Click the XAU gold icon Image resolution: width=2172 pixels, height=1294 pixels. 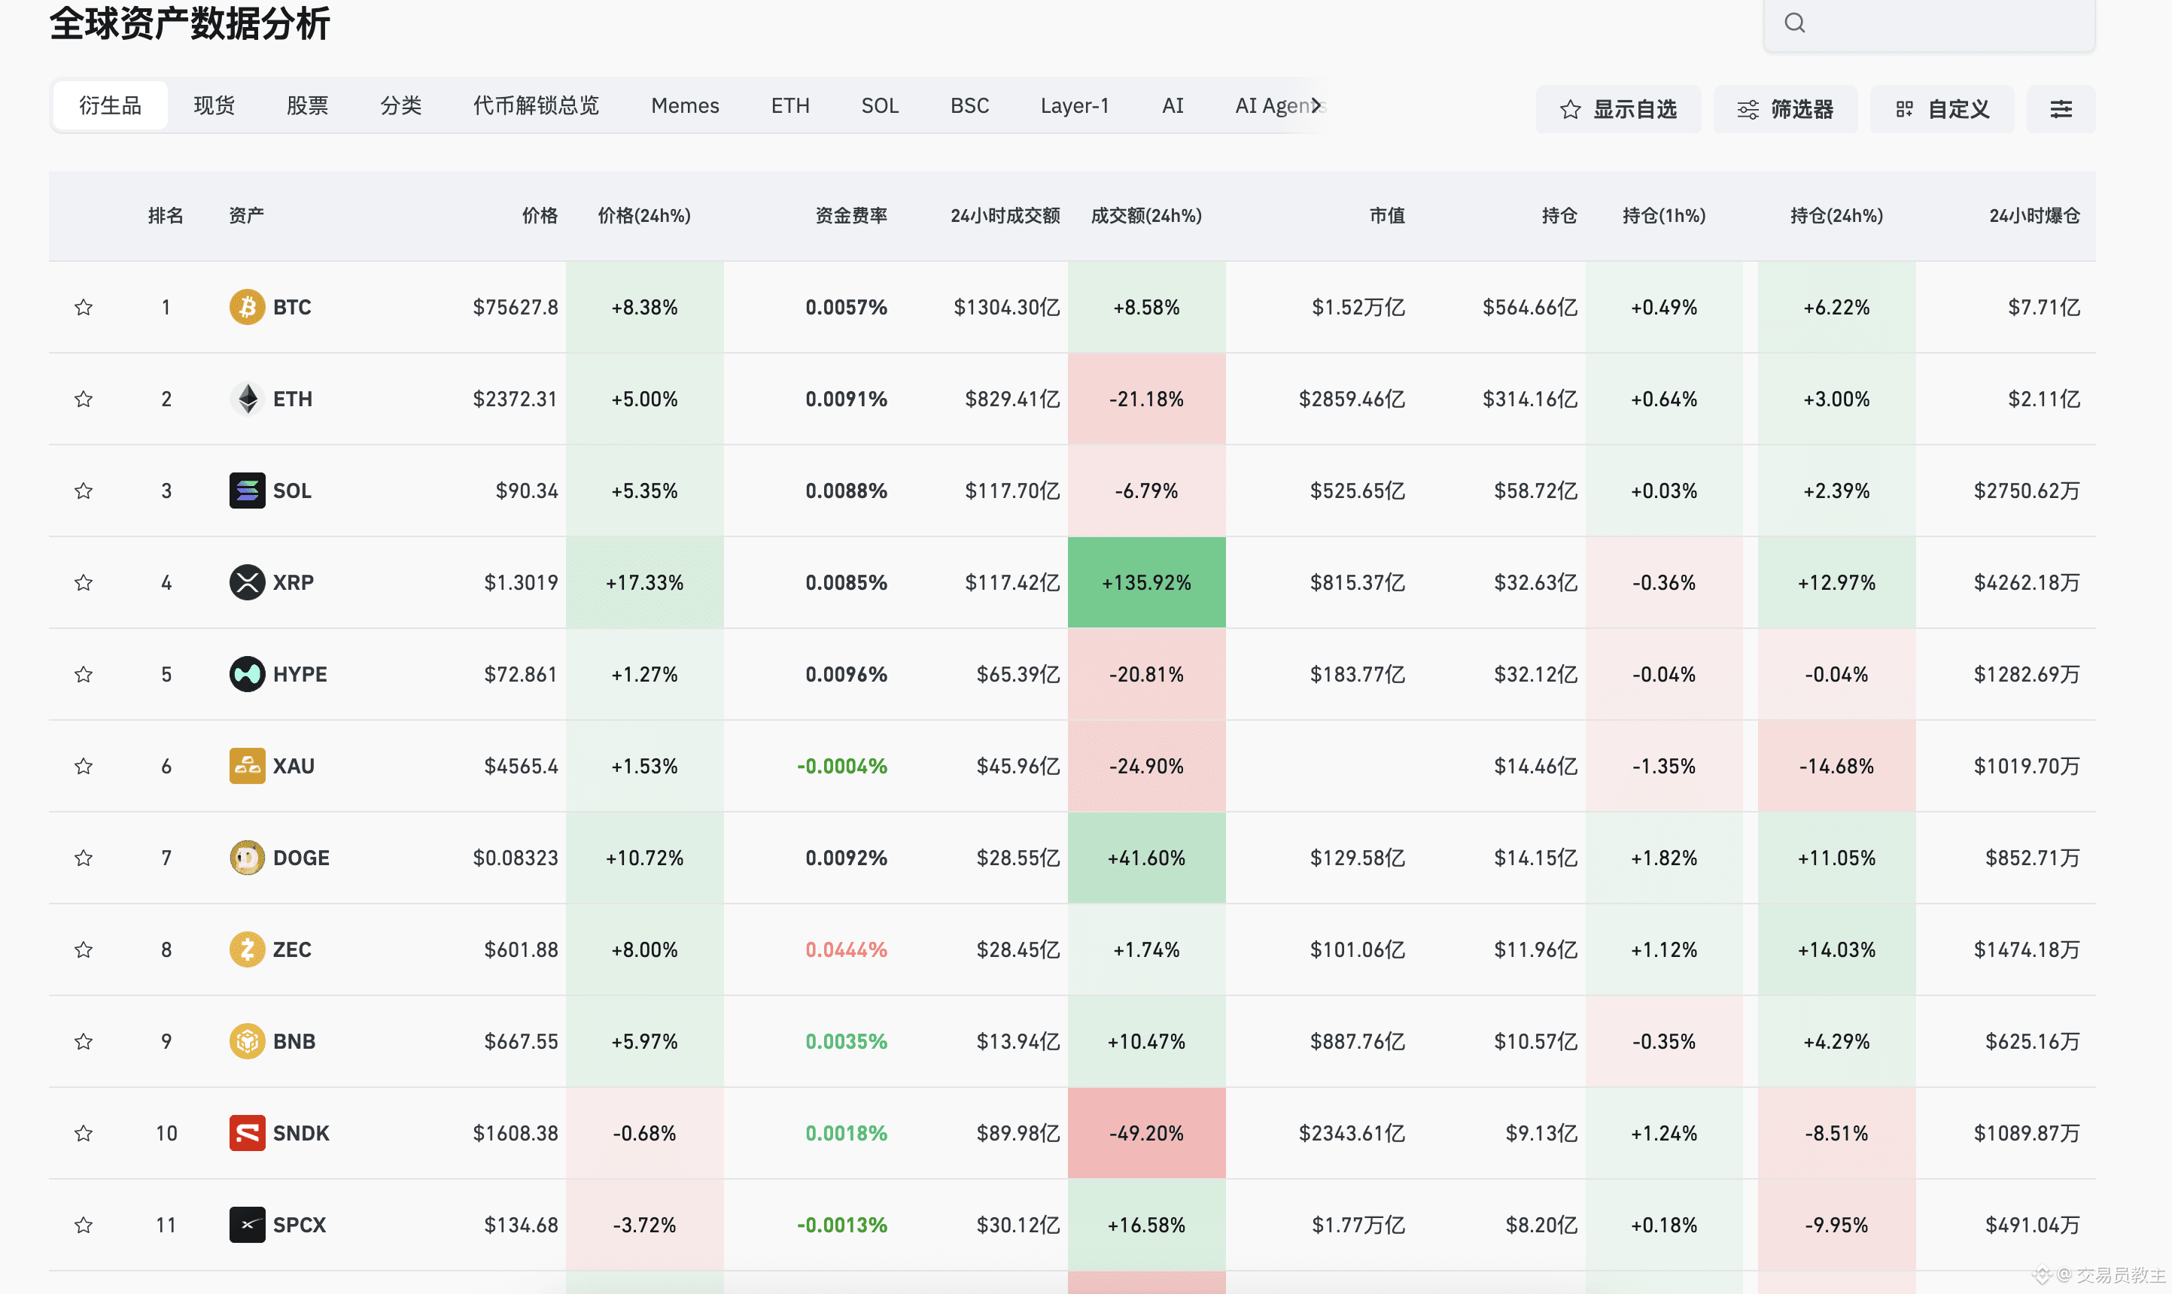coord(247,766)
